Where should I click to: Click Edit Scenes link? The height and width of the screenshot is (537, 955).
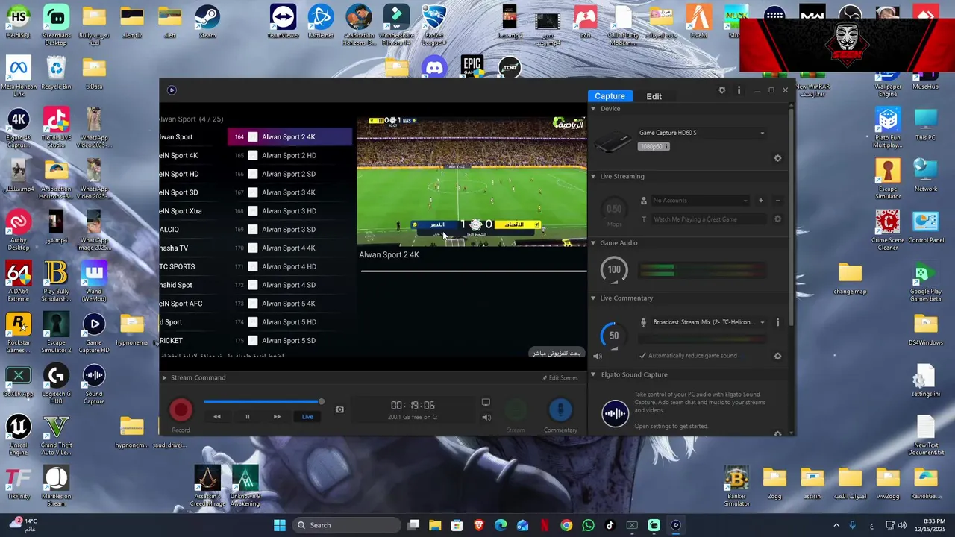pyautogui.click(x=560, y=378)
